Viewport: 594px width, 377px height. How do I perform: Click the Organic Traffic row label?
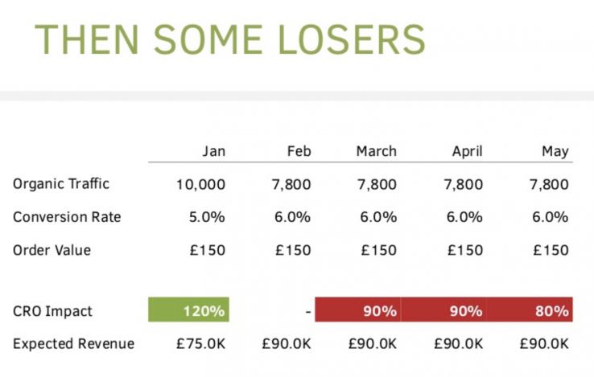(x=61, y=184)
